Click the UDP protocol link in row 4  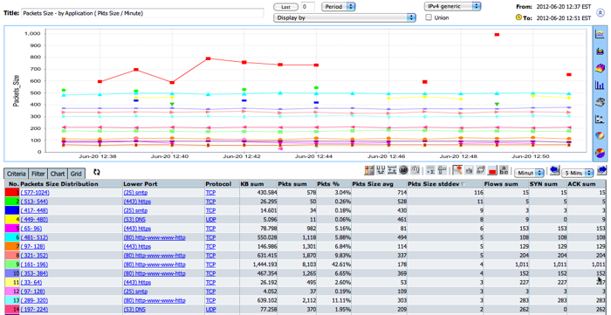(x=210, y=219)
